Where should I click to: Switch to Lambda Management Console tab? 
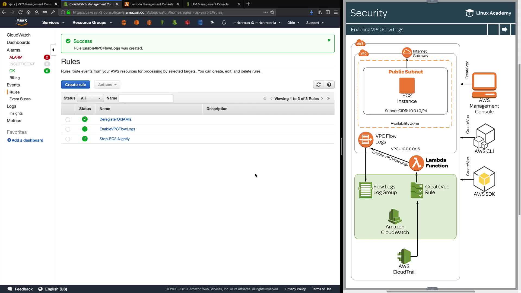(x=152, y=4)
